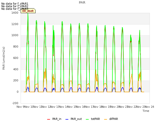Click the 1400 y-axis tick label
This screenshot has height=124, width=165.
(15, 13)
